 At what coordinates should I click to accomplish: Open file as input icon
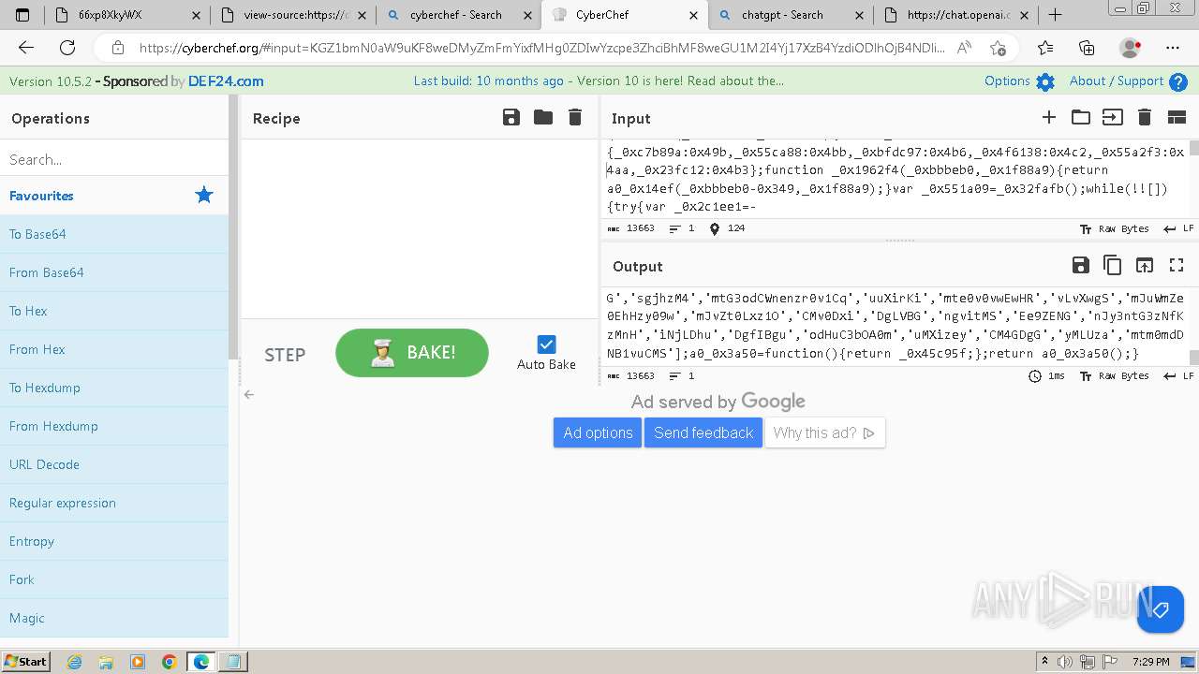1112,117
